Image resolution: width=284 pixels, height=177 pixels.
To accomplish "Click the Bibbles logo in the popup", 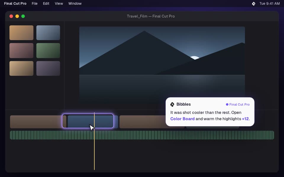I will coord(172,104).
